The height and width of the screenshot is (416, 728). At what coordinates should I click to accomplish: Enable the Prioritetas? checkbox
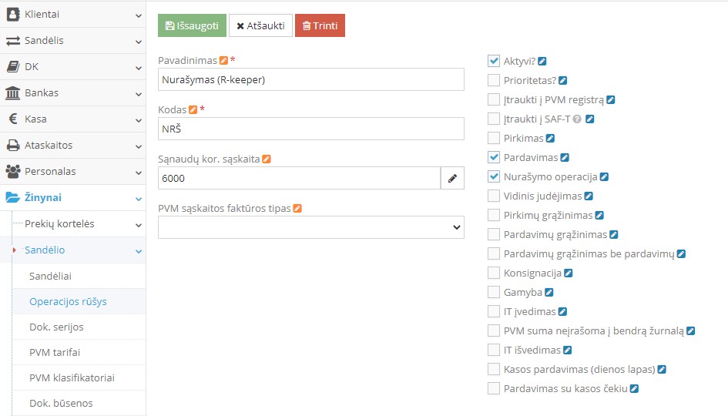tap(494, 80)
